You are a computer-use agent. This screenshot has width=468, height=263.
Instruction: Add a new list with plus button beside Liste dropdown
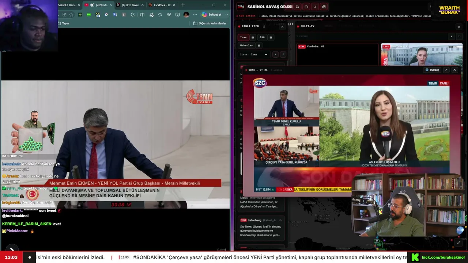pyautogui.click(x=275, y=54)
